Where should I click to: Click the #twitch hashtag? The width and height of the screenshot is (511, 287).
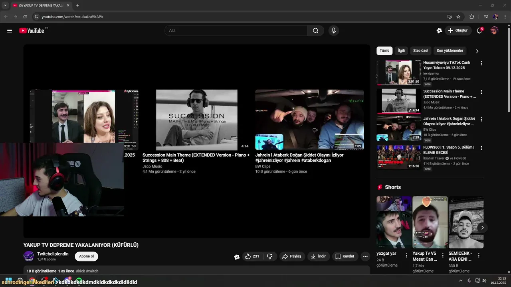(x=92, y=271)
